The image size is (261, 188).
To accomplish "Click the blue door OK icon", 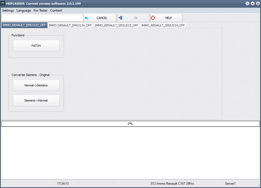I will coord(120,18).
